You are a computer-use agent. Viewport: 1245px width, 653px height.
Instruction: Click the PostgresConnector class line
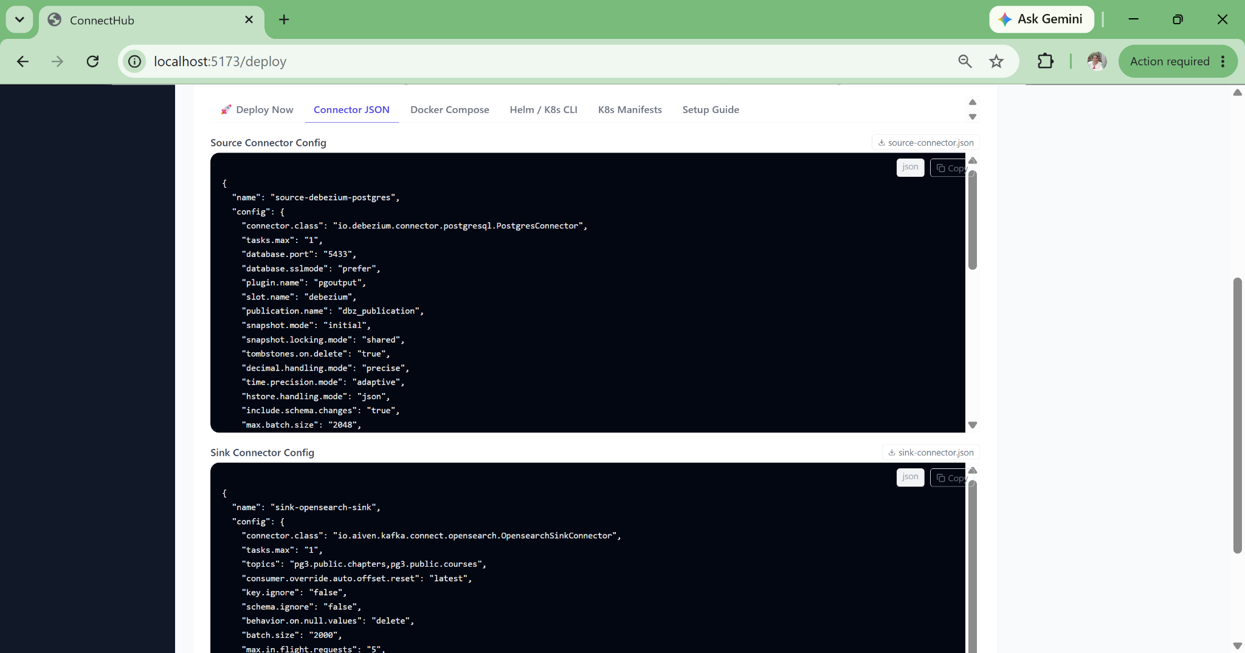click(415, 226)
